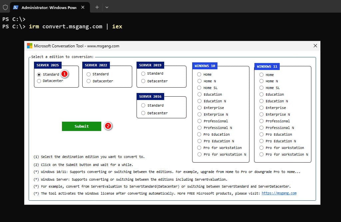Image resolution: width=341 pixels, height=222 pixels.
Task: Select Server 2019 Standard radio button
Action: point(143,74)
